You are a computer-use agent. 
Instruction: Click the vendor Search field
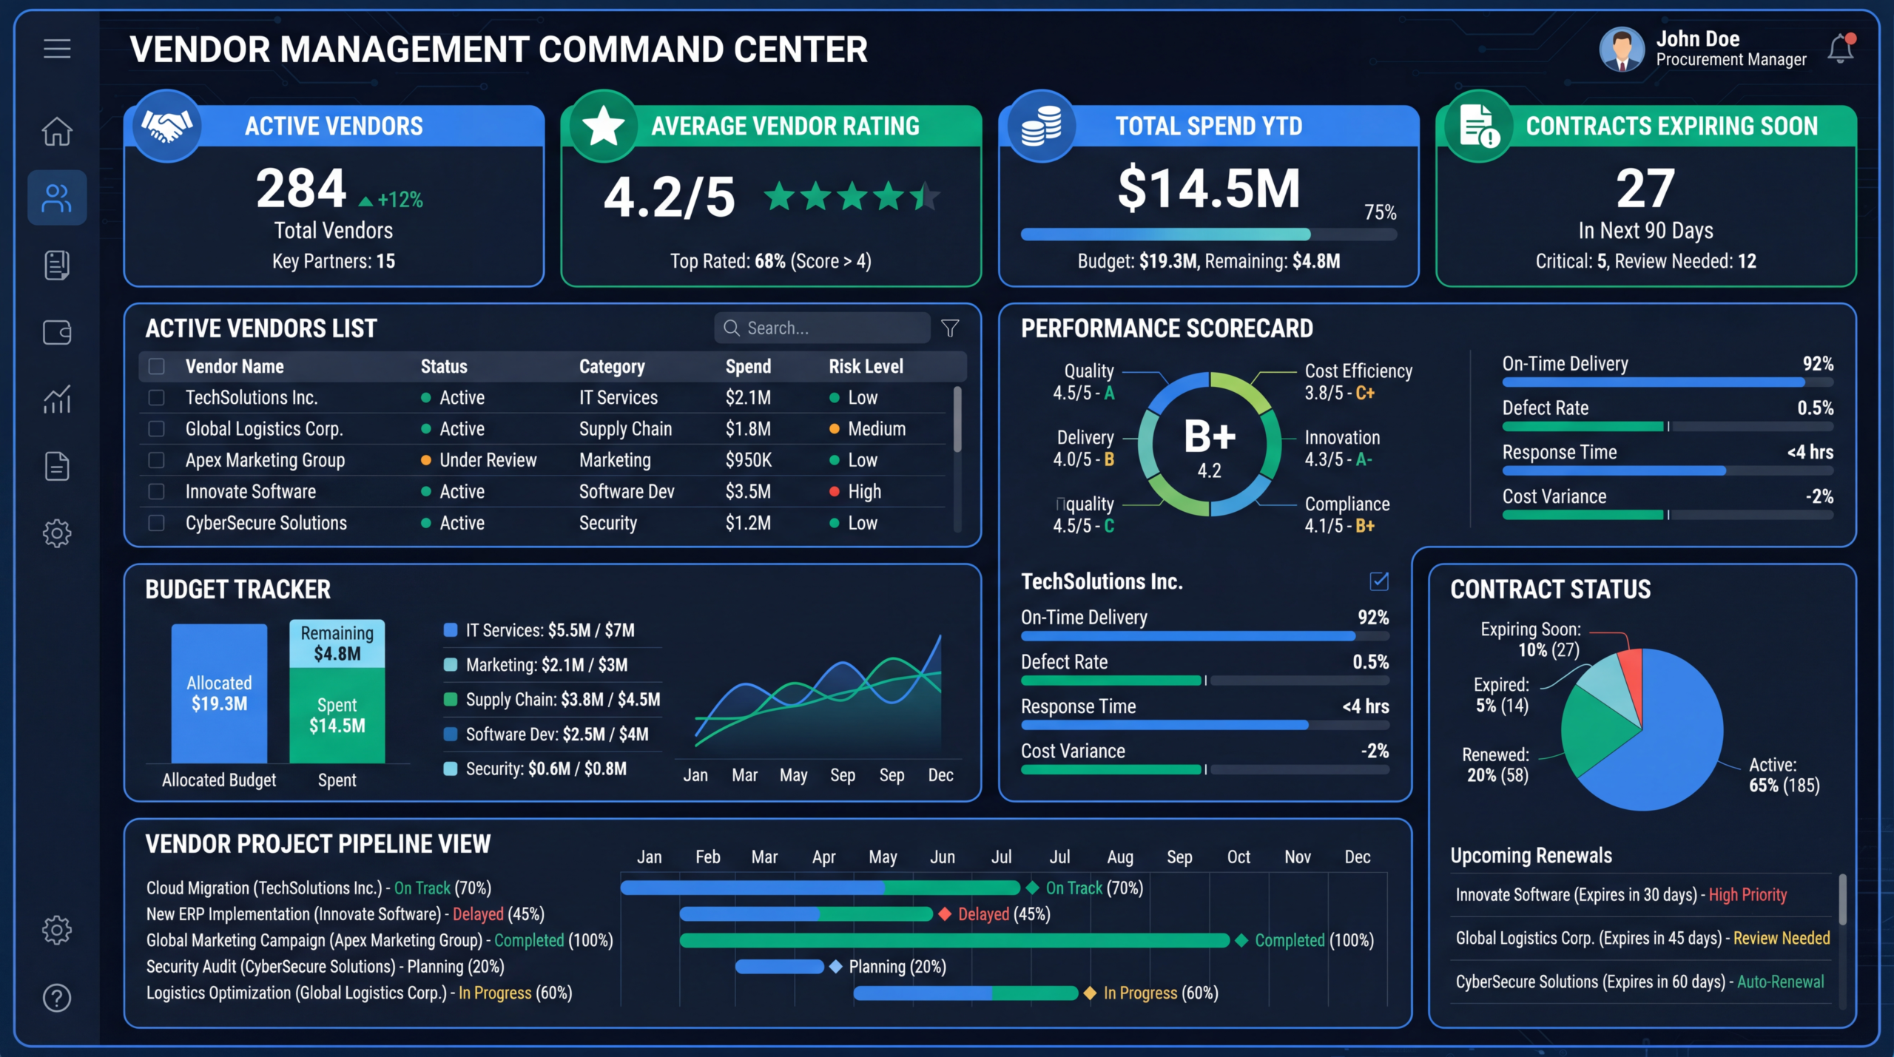click(x=822, y=328)
